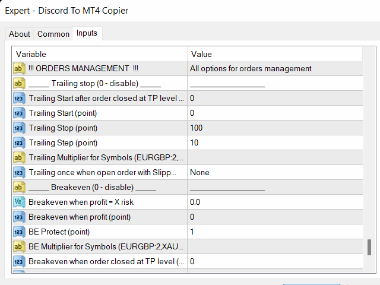Edit Trailing Stop (point) value 100
Screen dimensions: 380x285
coord(275,128)
